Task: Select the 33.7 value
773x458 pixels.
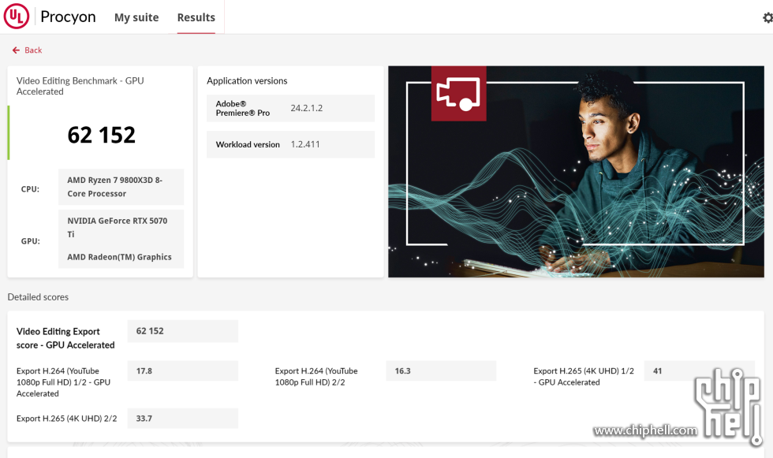Action: click(x=144, y=419)
